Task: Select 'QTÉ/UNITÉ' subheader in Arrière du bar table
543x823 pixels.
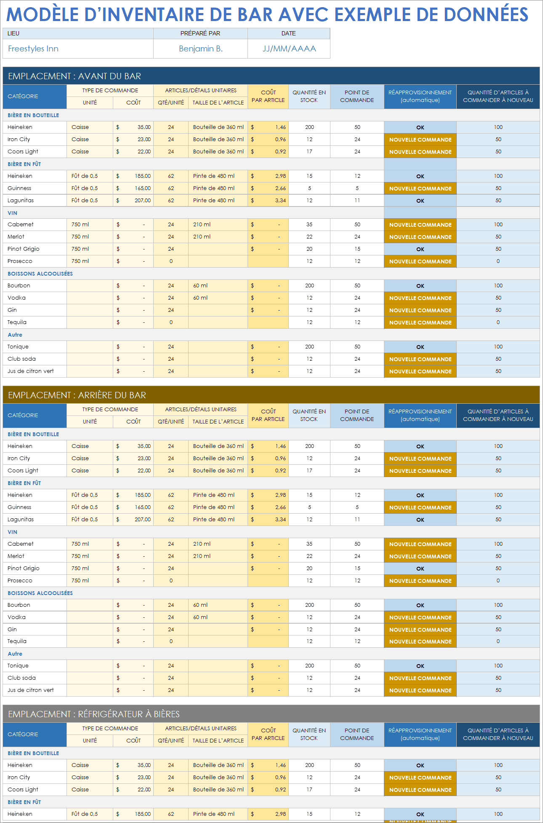Action: 171,422
